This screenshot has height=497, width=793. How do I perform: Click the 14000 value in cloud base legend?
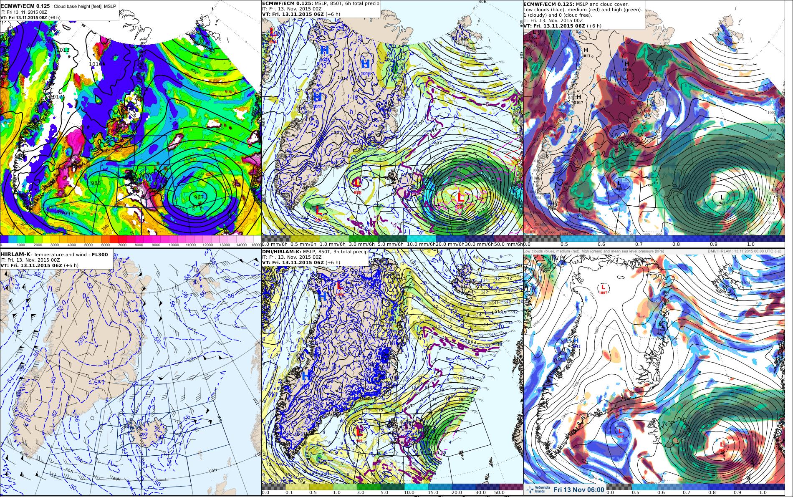point(242,245)
